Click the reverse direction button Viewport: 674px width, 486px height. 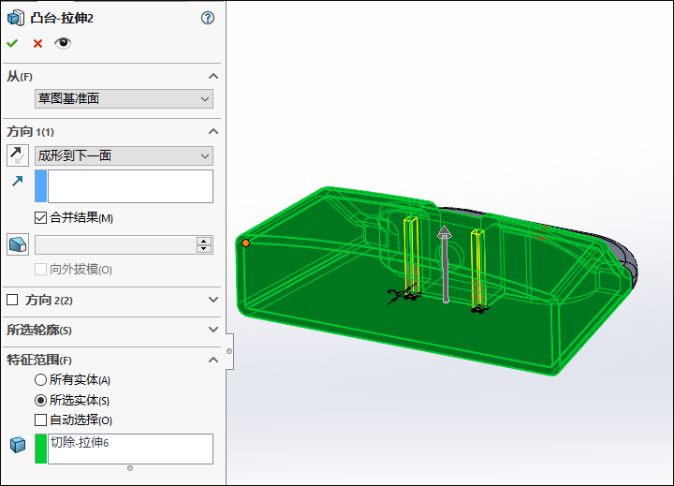pos(18,155)
